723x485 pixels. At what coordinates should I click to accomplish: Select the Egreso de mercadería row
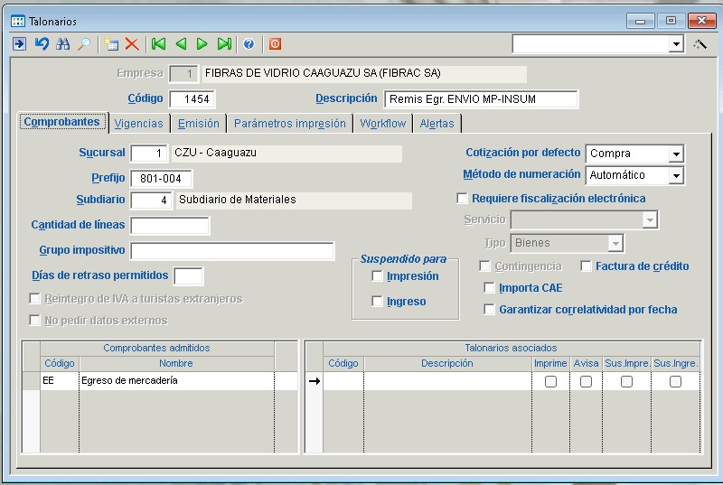(176, 381)
